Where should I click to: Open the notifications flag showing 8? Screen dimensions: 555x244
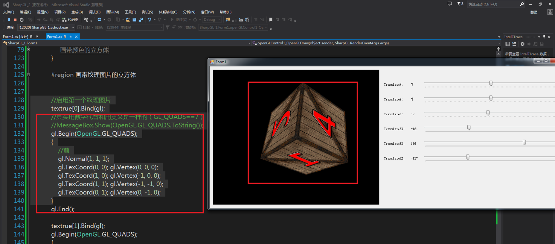click(460, 4)
